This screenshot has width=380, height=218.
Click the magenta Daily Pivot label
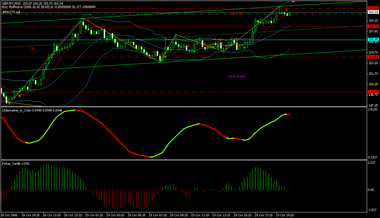tap(236, 76)
